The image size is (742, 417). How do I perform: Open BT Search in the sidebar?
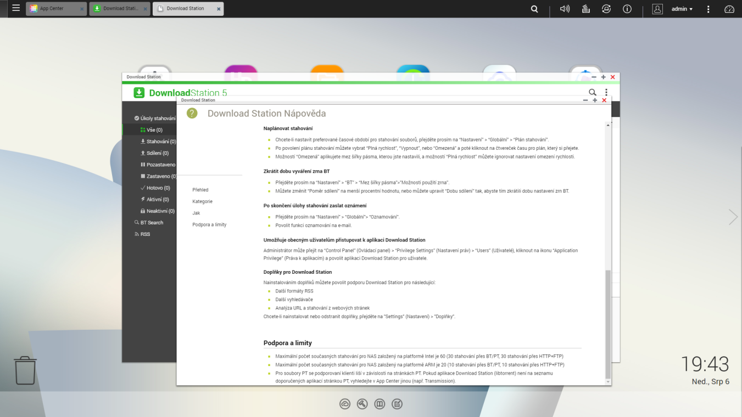click(150, 222)
